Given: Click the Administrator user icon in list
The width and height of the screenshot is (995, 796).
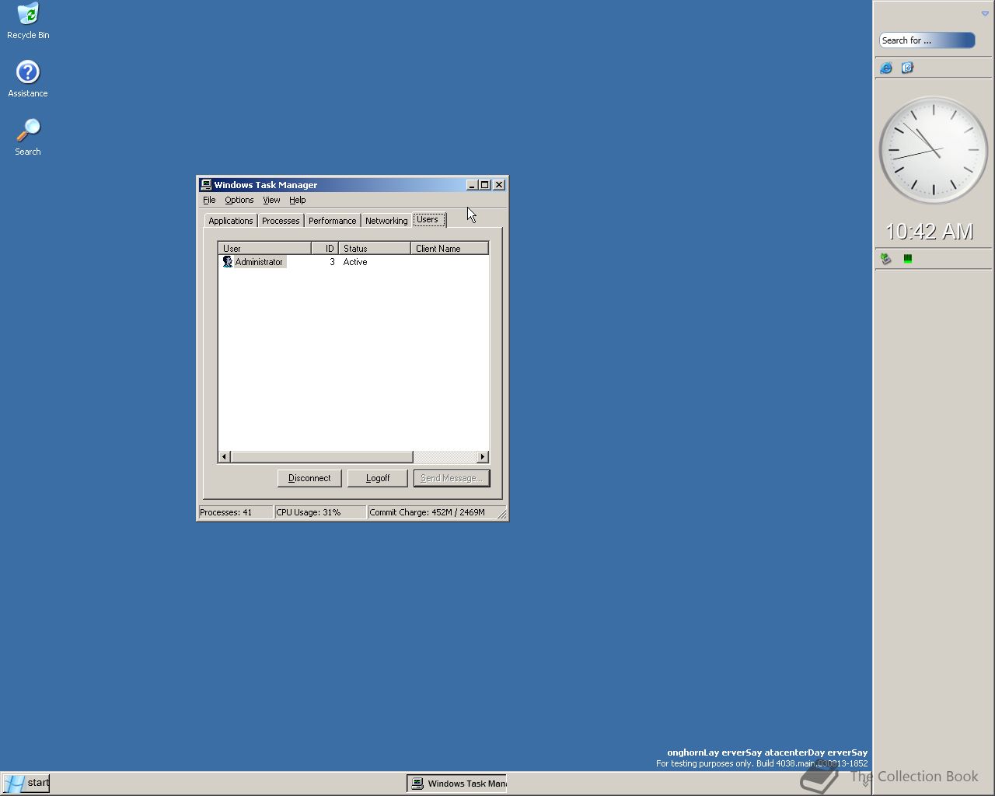Looking at the screenshot, I should point(228,262).
